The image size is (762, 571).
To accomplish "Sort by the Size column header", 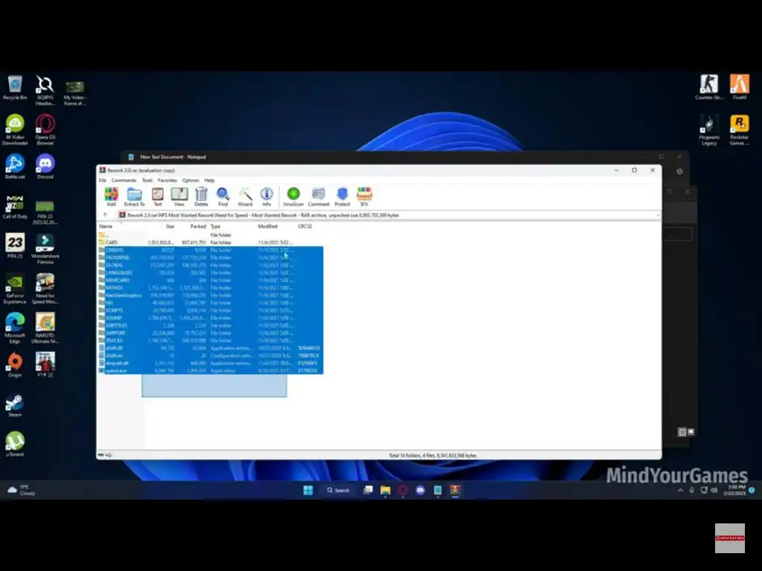I will (x=170, y=226).
